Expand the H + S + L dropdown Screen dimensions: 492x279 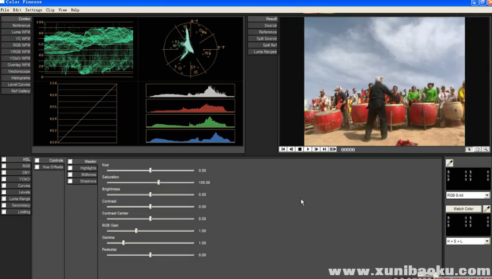468,241
